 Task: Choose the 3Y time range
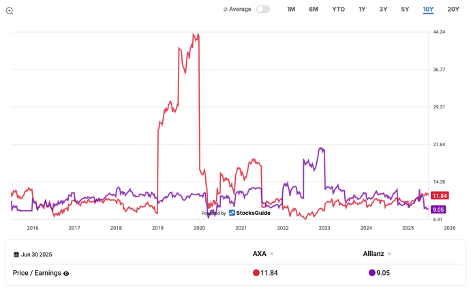pos(383,10)
